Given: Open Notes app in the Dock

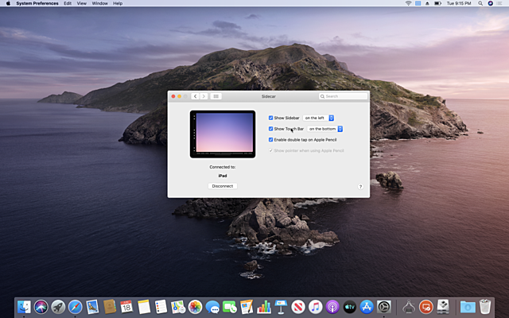Looking at the screenshot, I should tap(144, 307).
